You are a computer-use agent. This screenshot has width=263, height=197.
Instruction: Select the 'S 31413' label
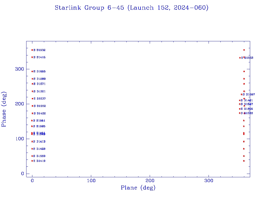tap(39, 142)
